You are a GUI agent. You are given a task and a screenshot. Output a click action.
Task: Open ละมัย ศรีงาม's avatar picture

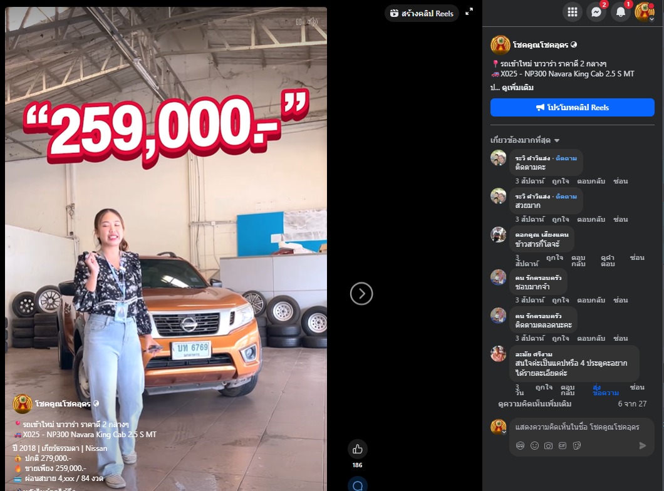point(499,354)
